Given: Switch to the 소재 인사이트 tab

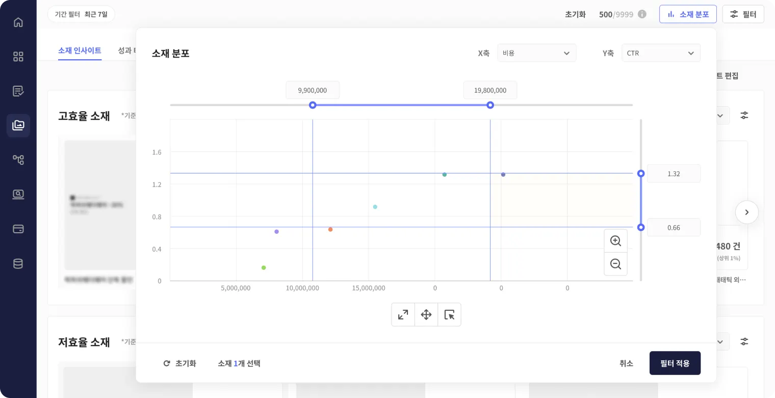Looking at the screenshot, I should [80, 51].
